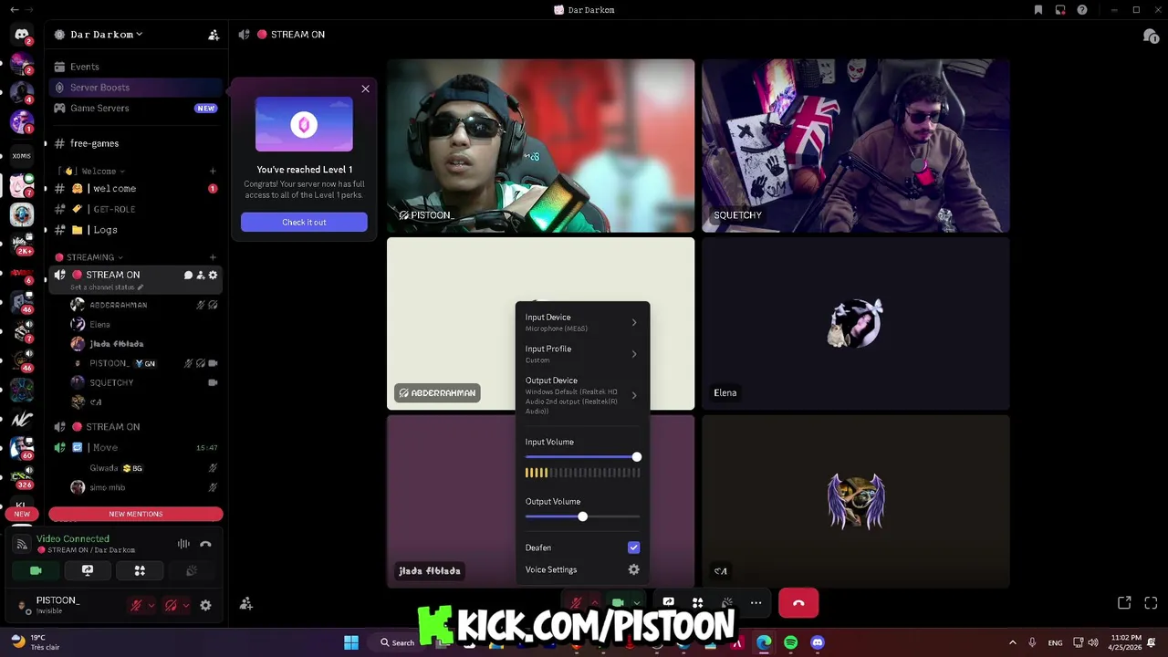The height and width of the screenshot is (657, 1168).
Task: Show member list icon at top right
Action: (1150, 36)
